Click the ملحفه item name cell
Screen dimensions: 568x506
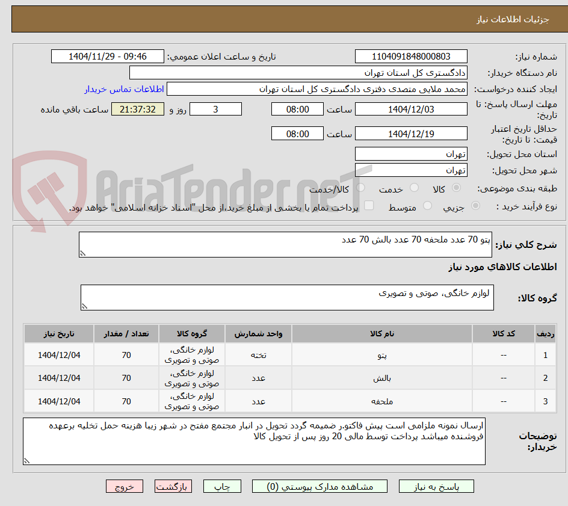[382, 401]
